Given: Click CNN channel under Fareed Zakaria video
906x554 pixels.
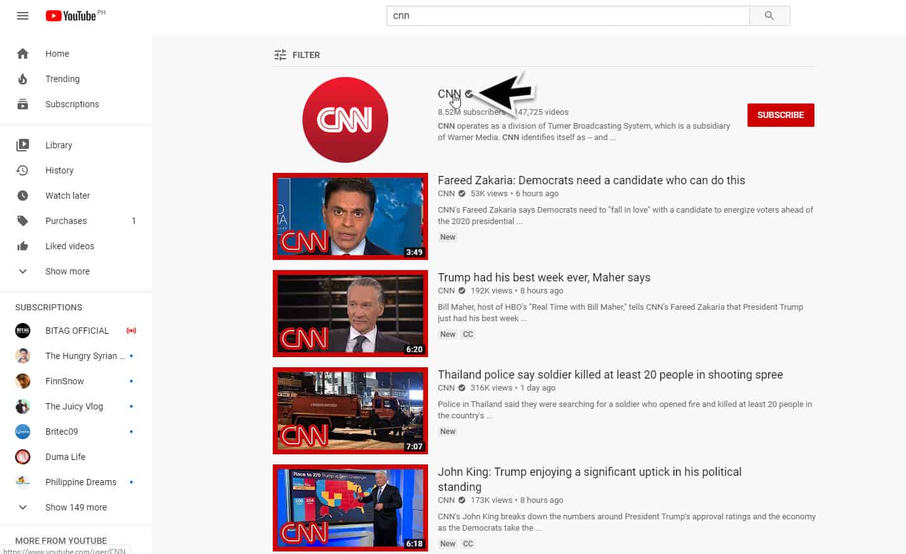Looking at the screenshot, I should (446, 194).
